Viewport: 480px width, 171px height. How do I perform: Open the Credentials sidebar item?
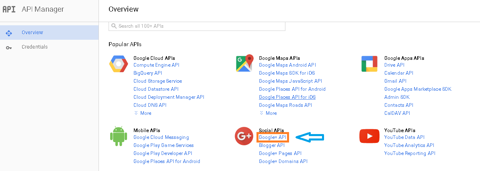(x=49, y=47)
